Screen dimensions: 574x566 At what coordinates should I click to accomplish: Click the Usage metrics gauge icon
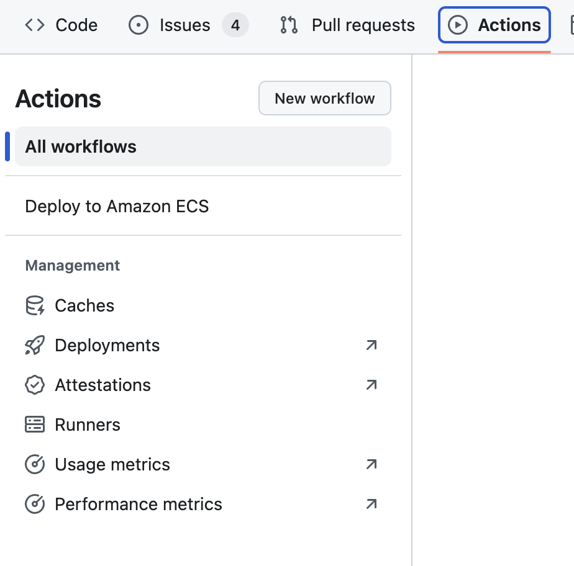(35, 464)
